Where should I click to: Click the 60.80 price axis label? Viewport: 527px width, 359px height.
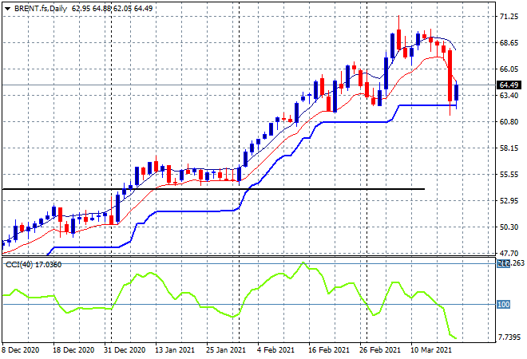[x=509, y=121]
